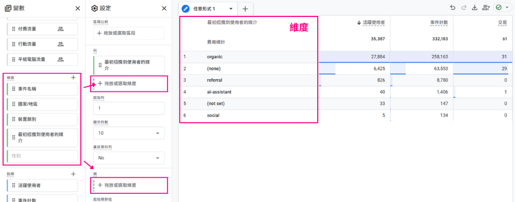Click drag handle of 付費流量 segment
The image size is (515, 202).
13,29
